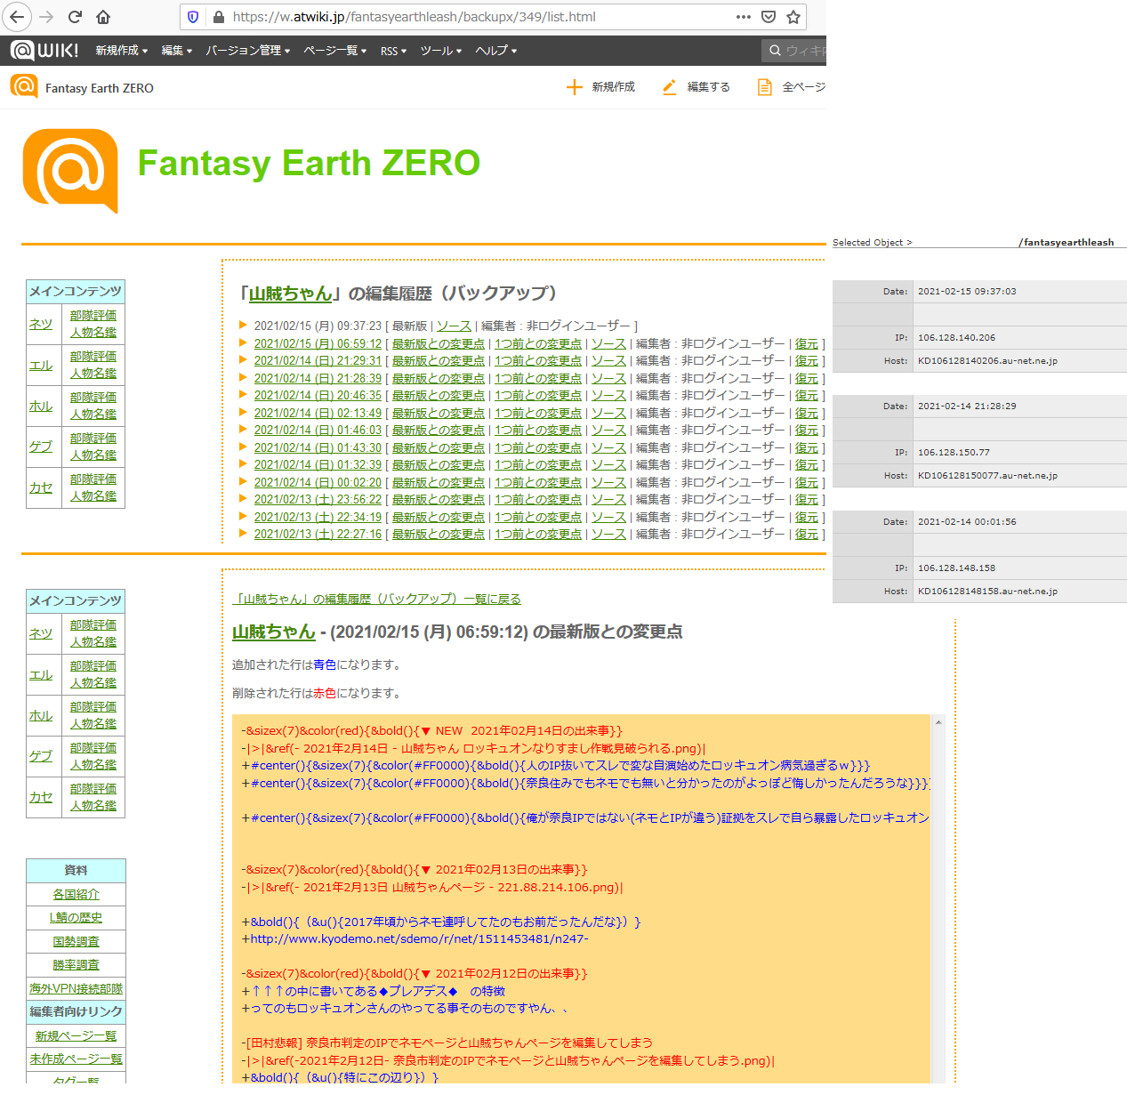Bookmark this page with the star icon
Viewport: 1127px width, 1095px height.
click(793, 17)
